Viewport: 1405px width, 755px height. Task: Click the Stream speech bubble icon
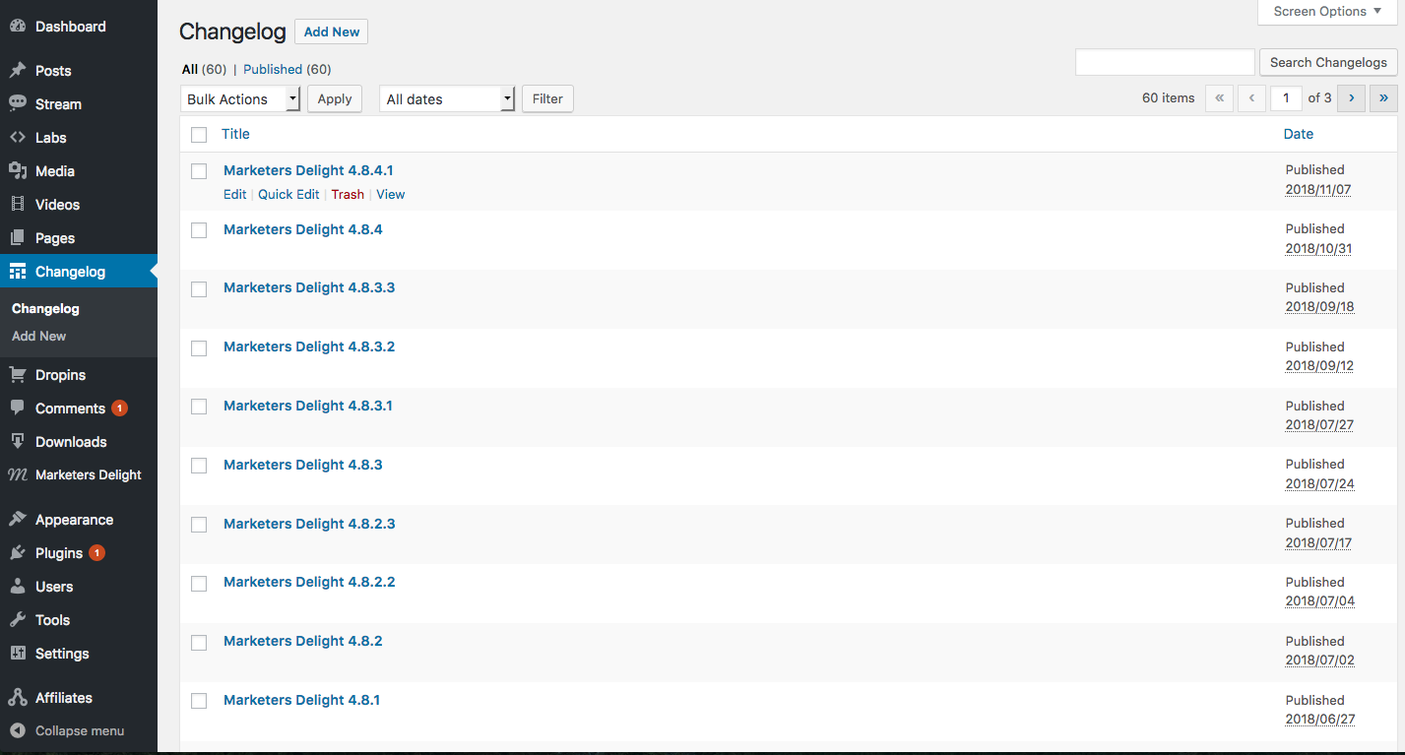point(18,104)
